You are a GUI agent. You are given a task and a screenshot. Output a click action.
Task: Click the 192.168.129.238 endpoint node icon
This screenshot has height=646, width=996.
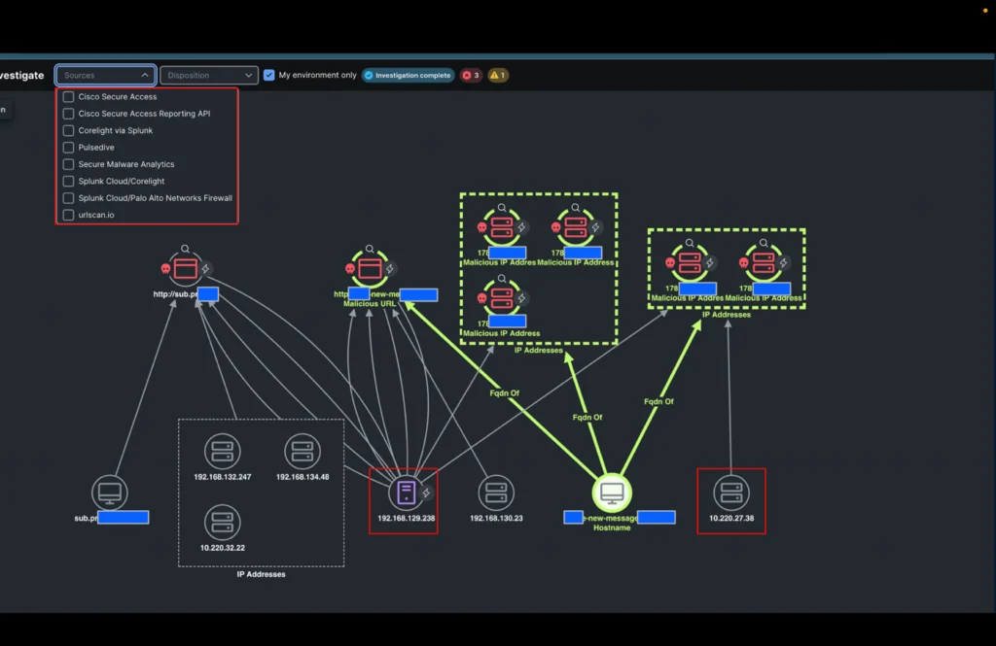tap(407, 493)
